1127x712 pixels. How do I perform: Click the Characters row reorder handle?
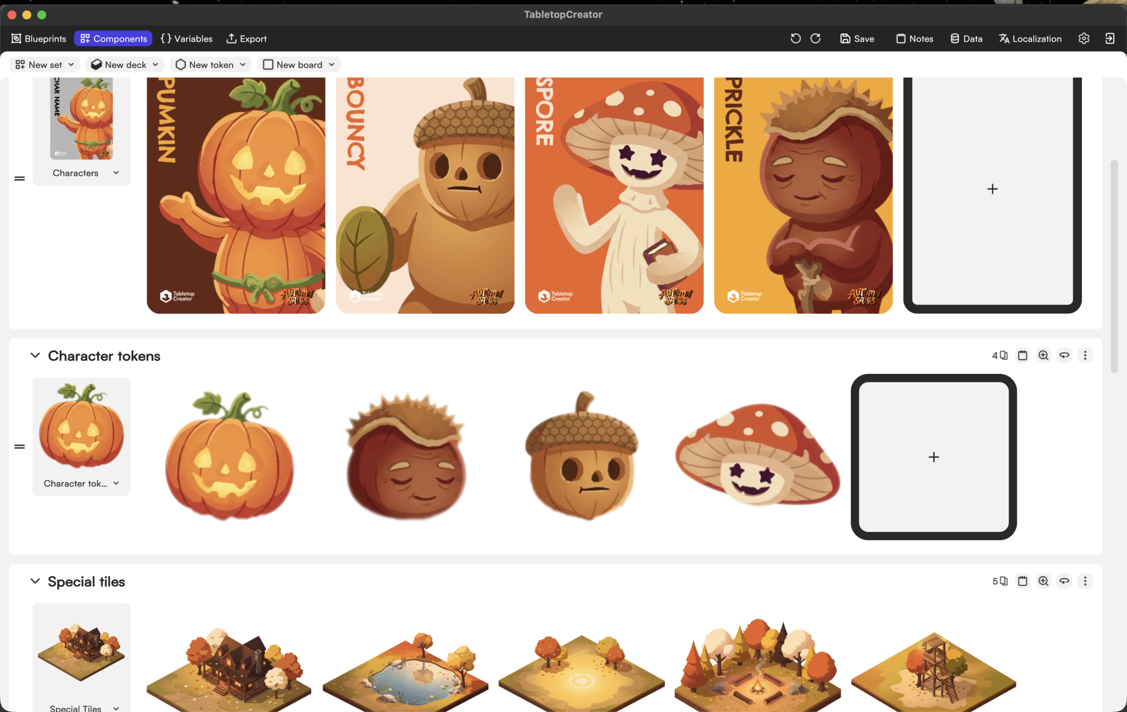coord(19,178)
